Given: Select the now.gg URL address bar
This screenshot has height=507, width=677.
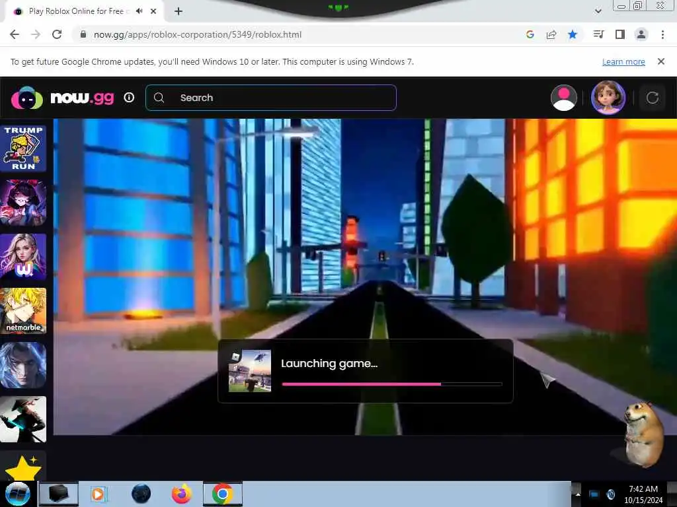Looking at the screenshot, I should [x=197, y=34].
